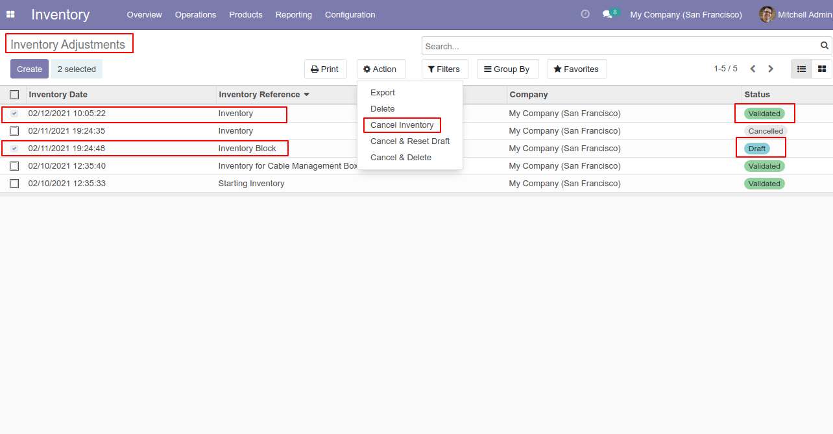833x434 pixels.
Task: Switch to kanban view icon
Action: (x=822, y=69)
